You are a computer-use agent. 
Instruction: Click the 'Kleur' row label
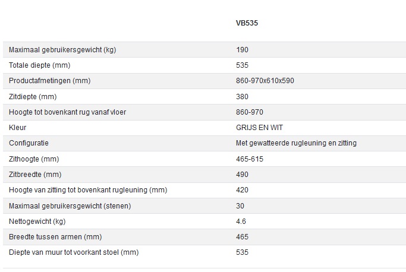click(x=18, y=128)
